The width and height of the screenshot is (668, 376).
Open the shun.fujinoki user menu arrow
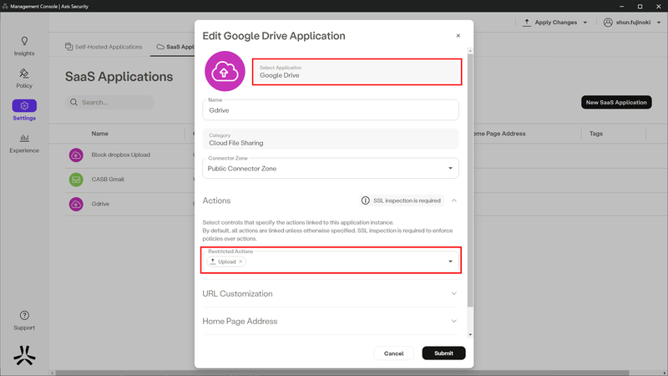pos(659,23)
